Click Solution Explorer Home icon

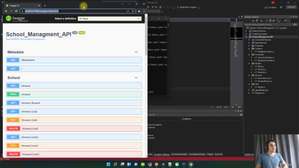pos(253,21)
